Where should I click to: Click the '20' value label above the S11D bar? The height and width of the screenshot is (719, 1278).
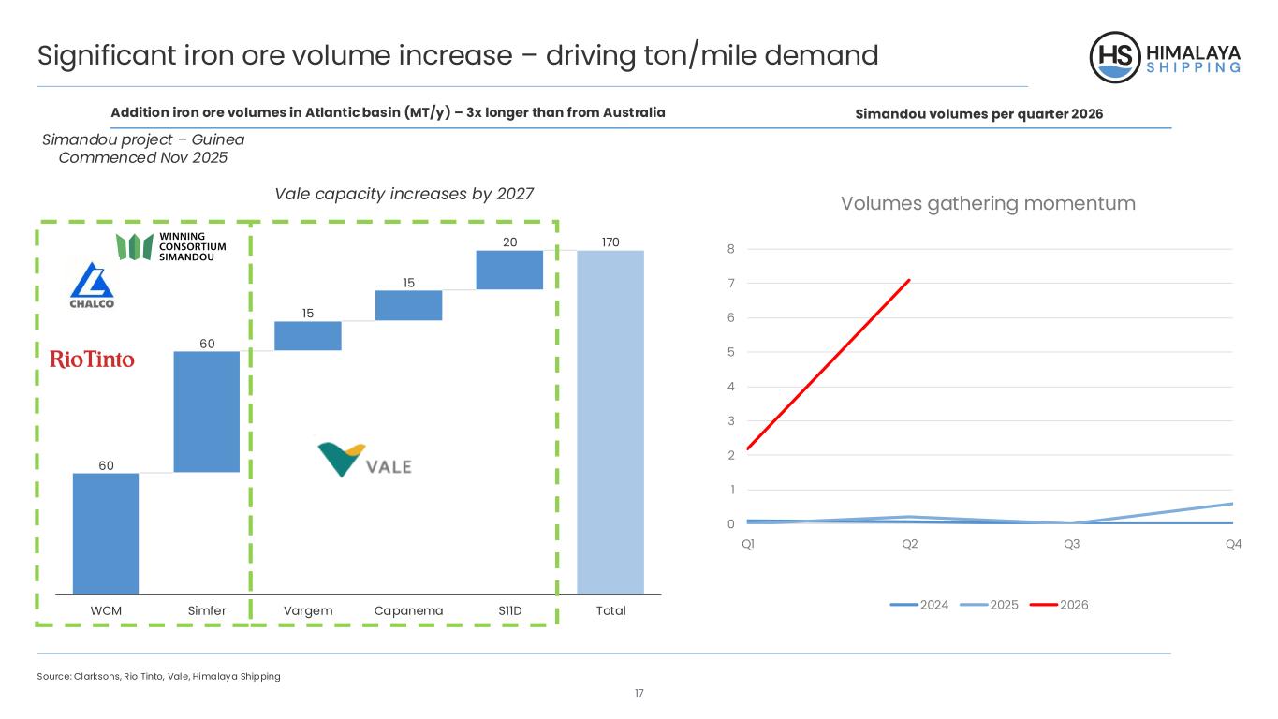[509, 242]
